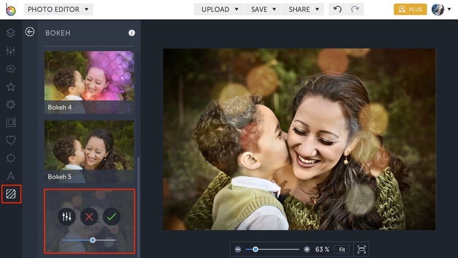458x258 pixels.
Task: Open the Frames icon
Action: tap(11, 122)
